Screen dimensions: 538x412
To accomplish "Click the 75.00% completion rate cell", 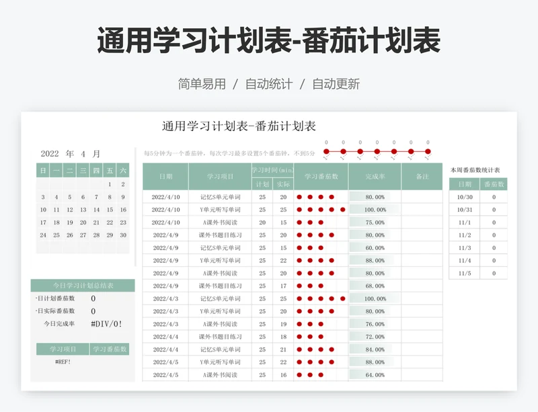I will coord(375,222).
